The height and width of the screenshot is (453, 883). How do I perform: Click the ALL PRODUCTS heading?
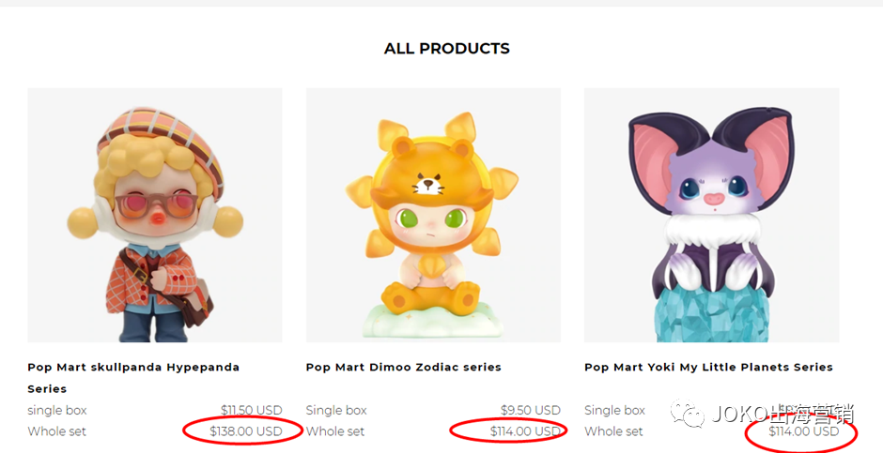tap(447, 49)
